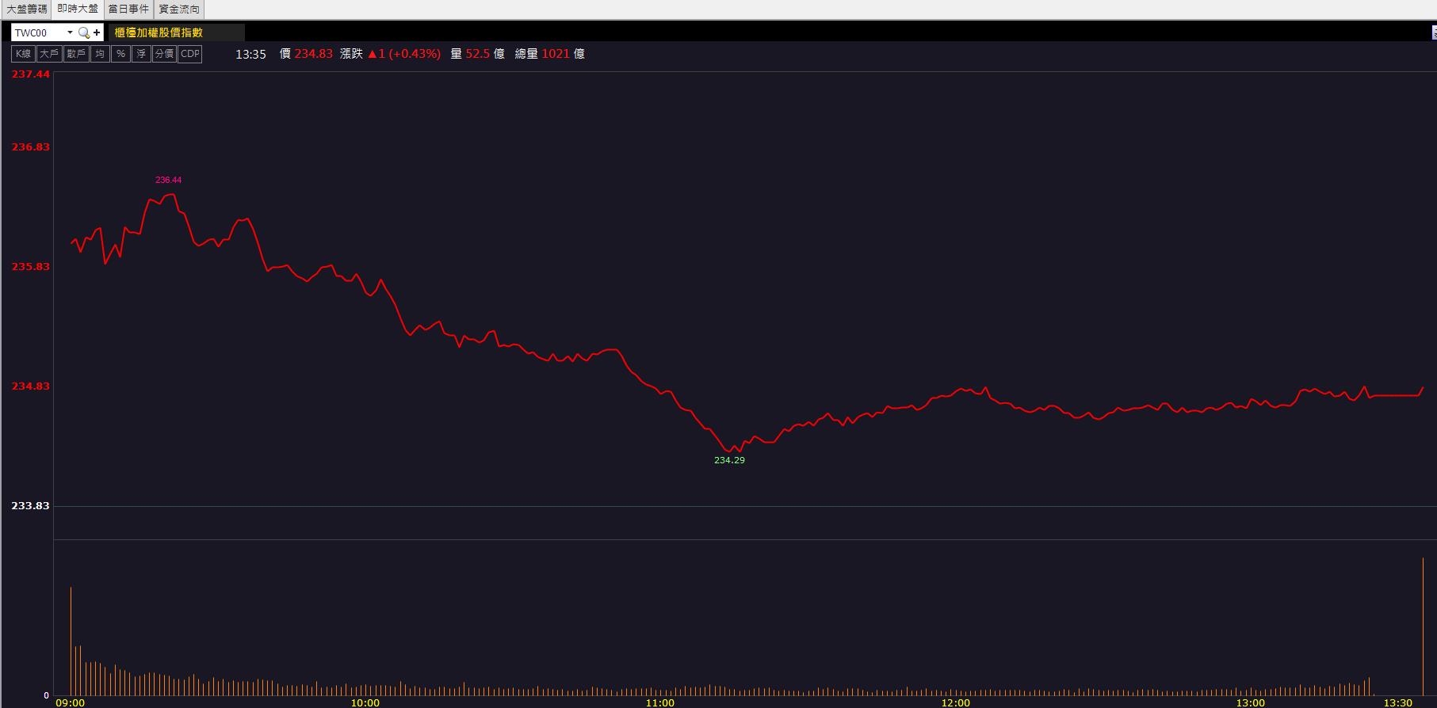Click the 1021 total volume value
The image size is (1437, 708).
tap(556, 54)
